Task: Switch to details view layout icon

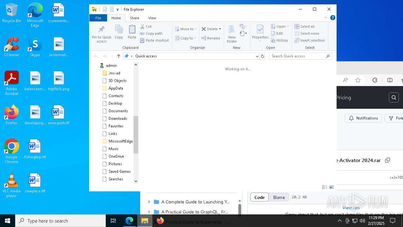Action: (325, 187)
